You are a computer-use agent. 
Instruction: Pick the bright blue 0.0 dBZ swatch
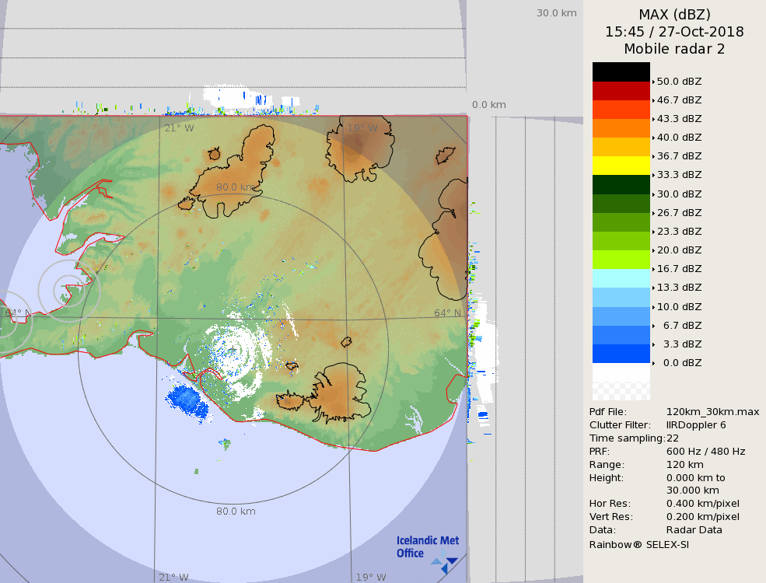point(621,354)
